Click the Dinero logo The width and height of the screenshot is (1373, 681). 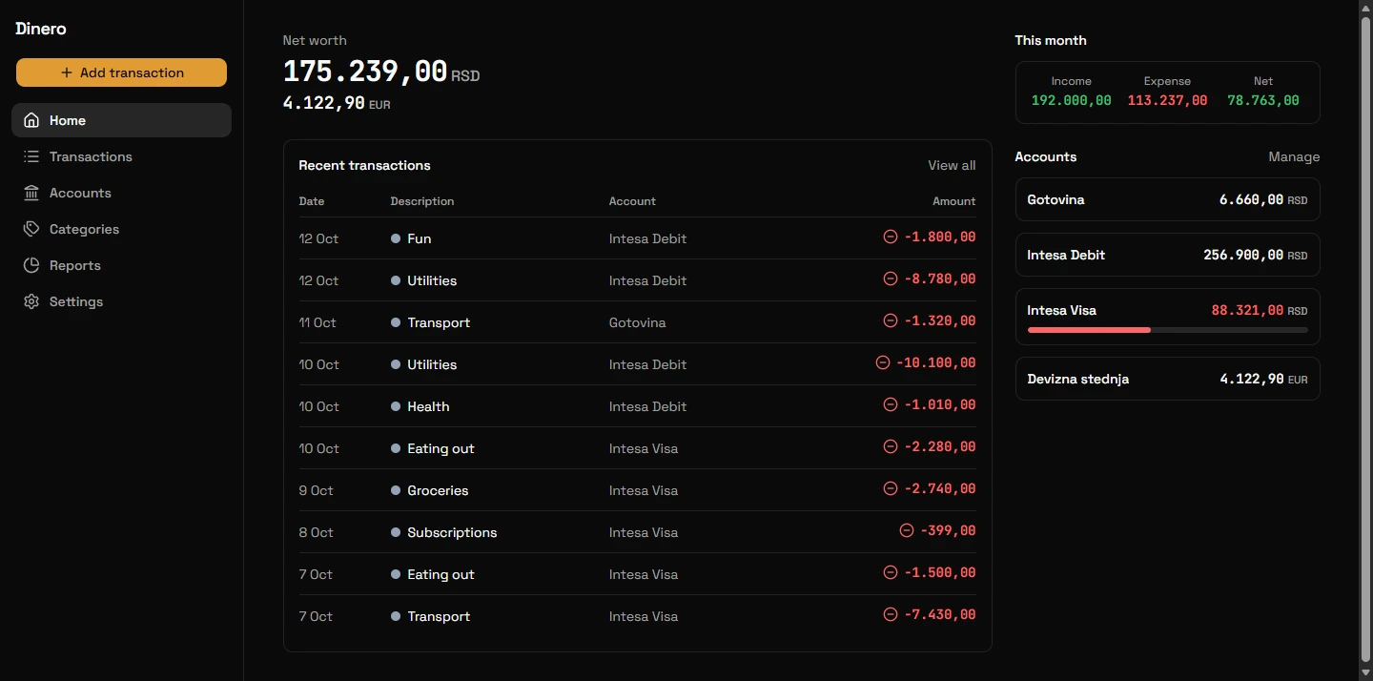click(x=41, y=29)
